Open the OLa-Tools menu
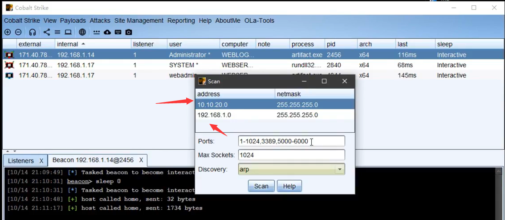Image resolution: width=505 pixels, height=220 pixels. click(259, 20)
